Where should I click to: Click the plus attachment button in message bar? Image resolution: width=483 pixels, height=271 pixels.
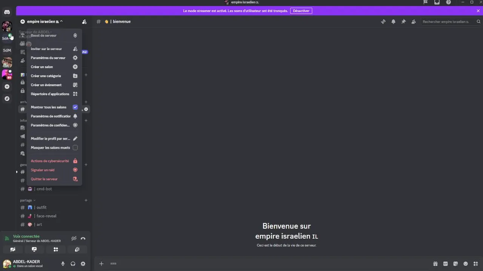pos(101,264)
